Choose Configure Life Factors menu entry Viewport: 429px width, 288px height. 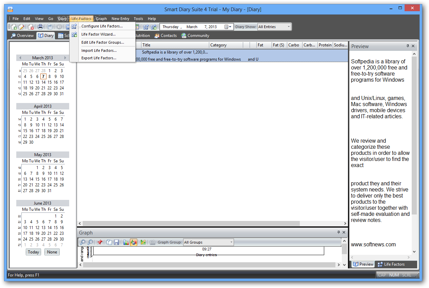[x=102, y=26]
